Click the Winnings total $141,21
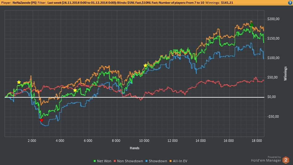 [227, 3]
